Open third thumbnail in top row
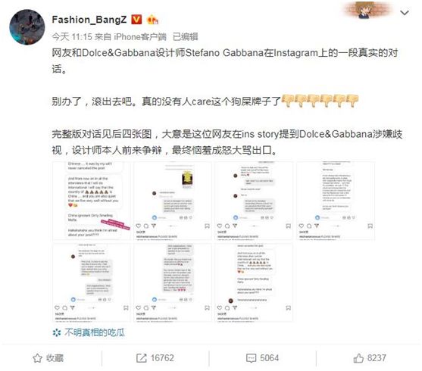This screenshot has width=422, height=371. click(254, 201)
